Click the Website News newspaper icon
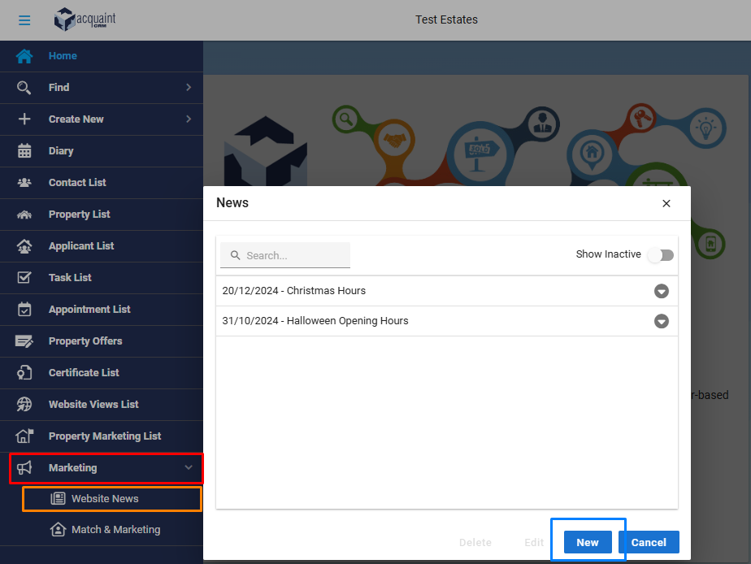The image size is (751, 564). pyautogui.click(x=58, y=498)
